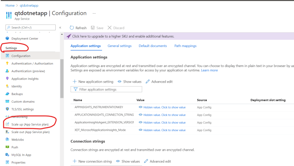Toggle Show values for application settings
This screenshot has width=294, height=166.
point(130,82)
